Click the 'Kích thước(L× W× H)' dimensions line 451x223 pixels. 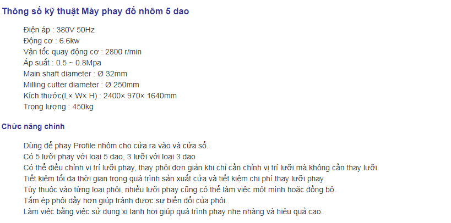100,96
